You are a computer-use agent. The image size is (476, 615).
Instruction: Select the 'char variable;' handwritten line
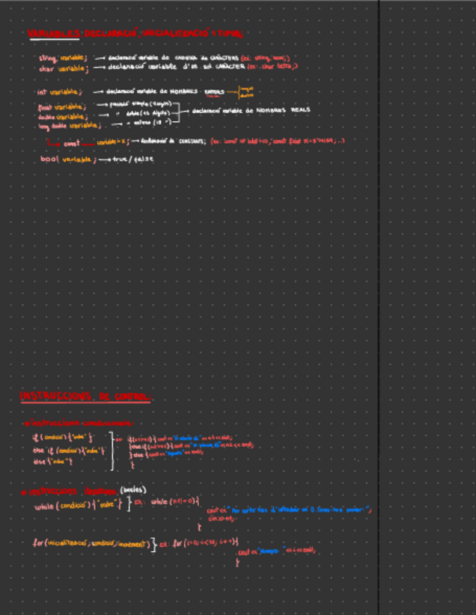62,67
